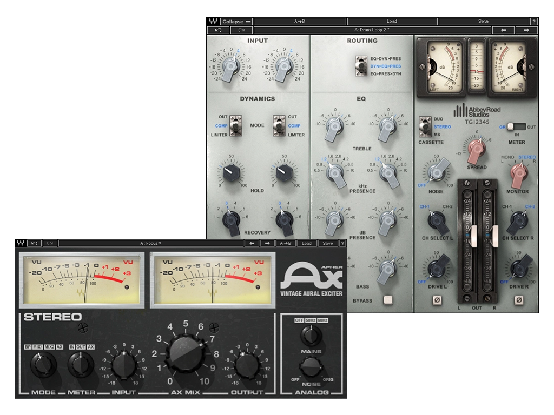Click undo arrow in Aphex Exciter toolbar
Viewport: 554px width, 415px height.
[34, 243]
